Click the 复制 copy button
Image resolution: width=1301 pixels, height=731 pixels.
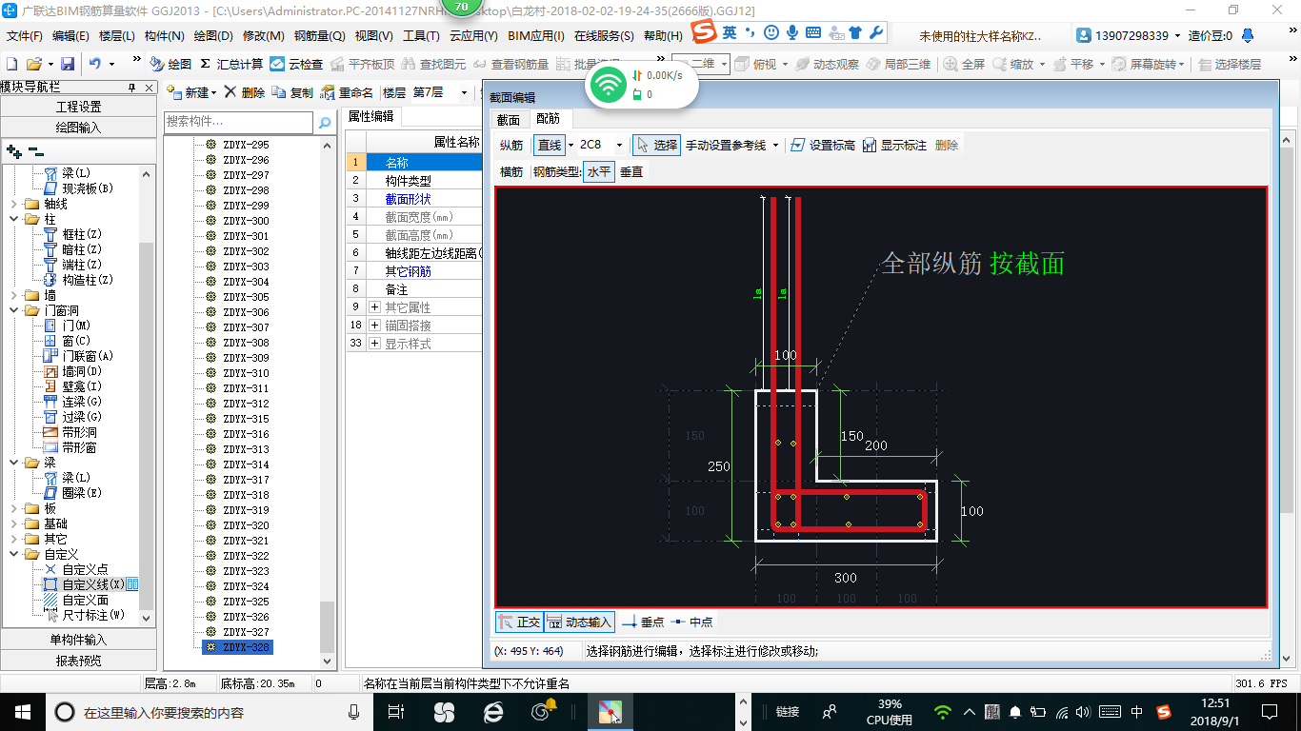coord(292,92)
